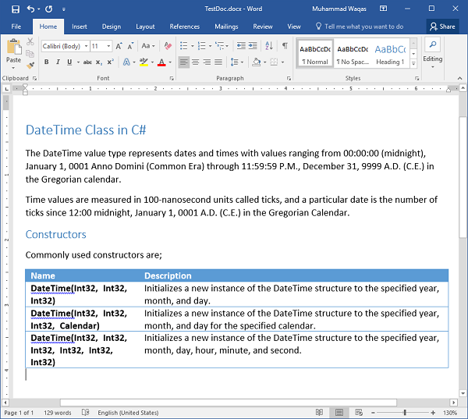Click the Tell me what you want search box
Viewport: 468px width, 419px height.
pyautogui.click(x=363, y=27)
